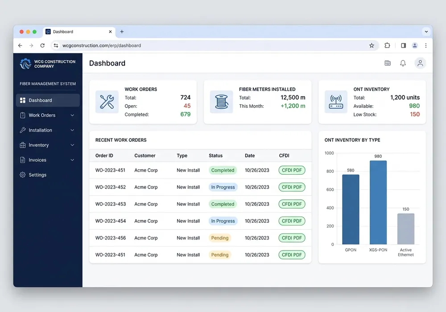Click the fiber spool icon

[x=221, y=102]
